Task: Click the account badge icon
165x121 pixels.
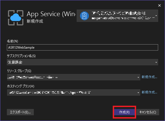Action: (84, 16)
